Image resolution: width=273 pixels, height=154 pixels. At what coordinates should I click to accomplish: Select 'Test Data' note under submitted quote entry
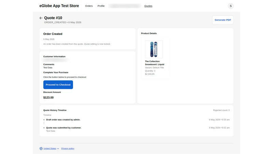click(51, 131)
